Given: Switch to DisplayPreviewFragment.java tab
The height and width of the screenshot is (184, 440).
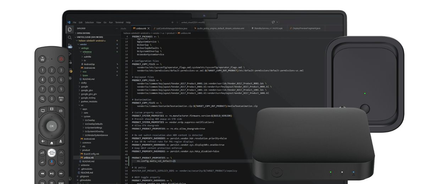Looking at the screenshot, I should (305, 28).
